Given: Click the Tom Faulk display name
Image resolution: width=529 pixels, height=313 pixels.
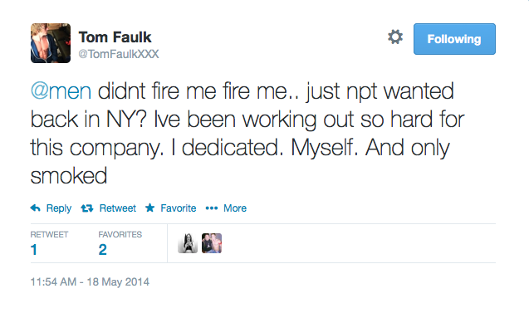Looking at the screenshot, I should coord(115,37).
